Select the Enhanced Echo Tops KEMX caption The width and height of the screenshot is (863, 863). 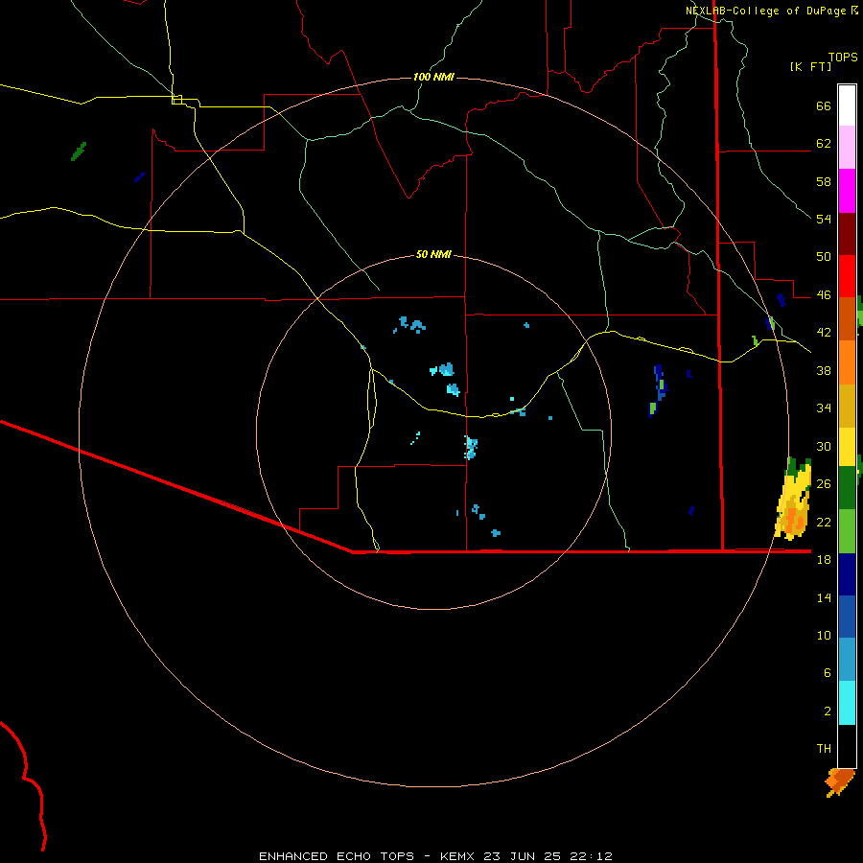(435, 856)
